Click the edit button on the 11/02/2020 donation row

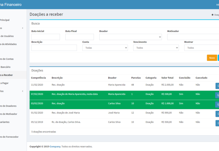click(217, 86)
